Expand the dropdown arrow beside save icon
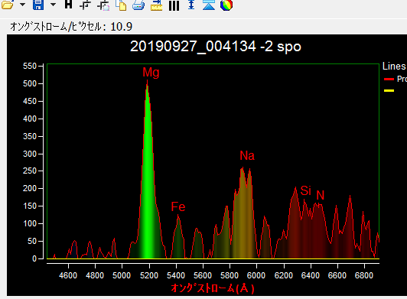This screenshot has height=299, width=407. [x=53, y=5]
